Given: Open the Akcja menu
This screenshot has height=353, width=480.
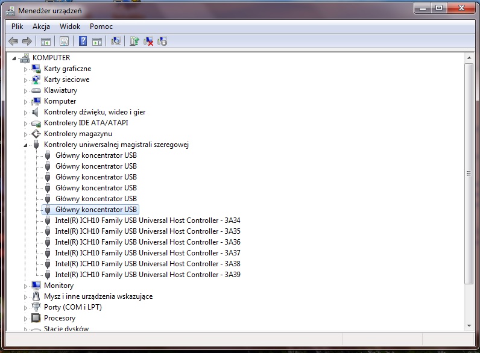Looking at the screenshot, I should click(41, 27).
